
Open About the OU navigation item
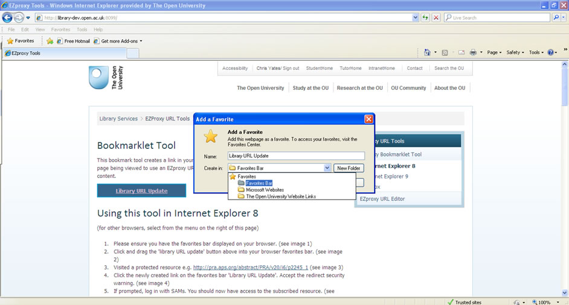coord(449,88)
